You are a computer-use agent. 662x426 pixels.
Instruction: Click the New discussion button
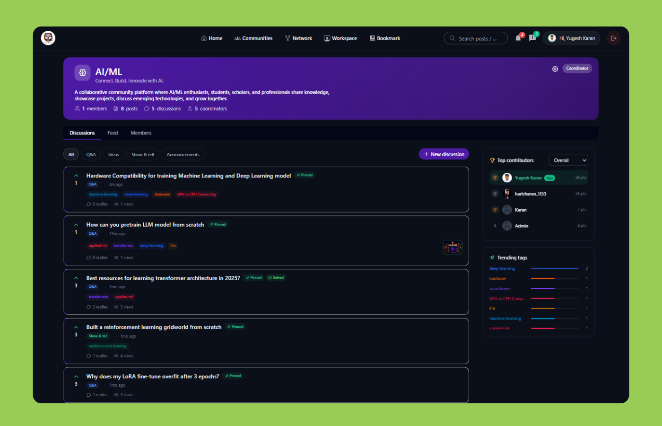444,154
